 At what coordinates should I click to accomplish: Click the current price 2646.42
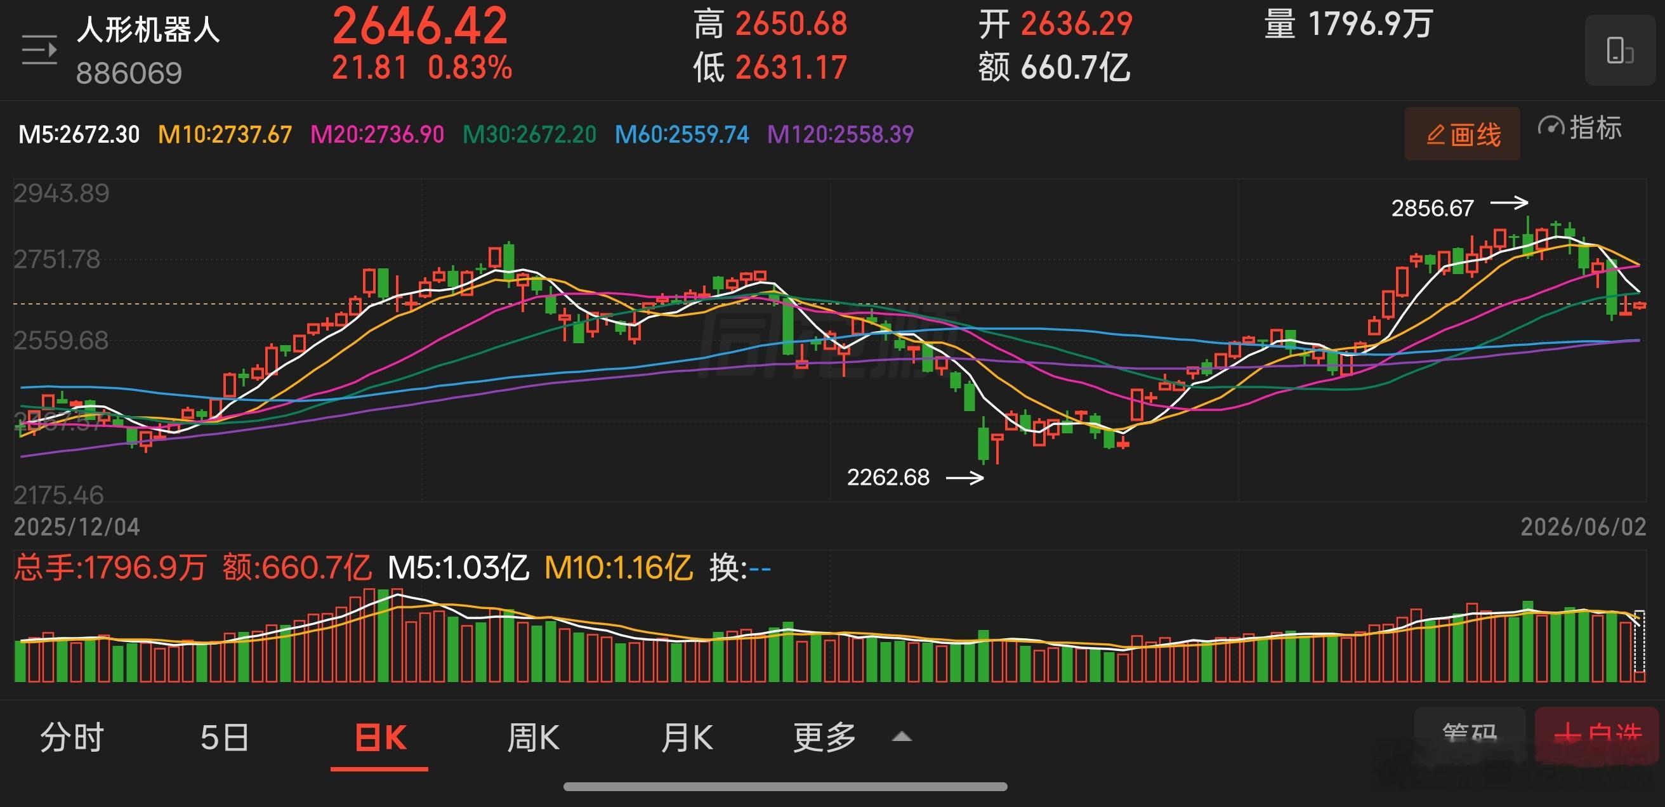[x=420, y=26]
